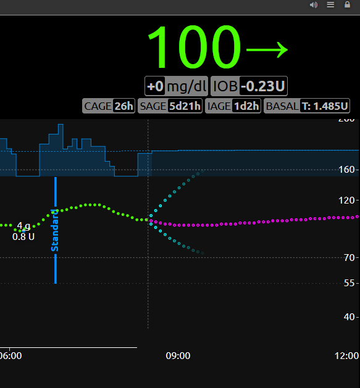Click the current glucose value 100
360x388 pixels.
pyautogui.click(x=195, y=47)
